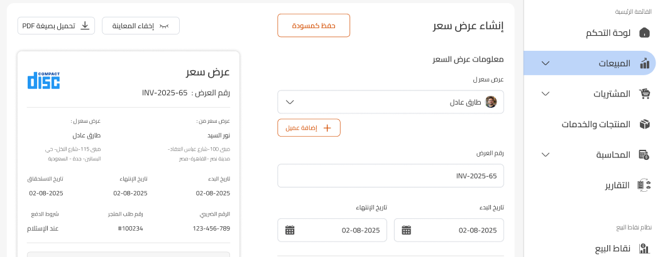Screen dimensions: 665x257
Task: Click the quote number field INV-2025-65
Action: pos(390,176)
